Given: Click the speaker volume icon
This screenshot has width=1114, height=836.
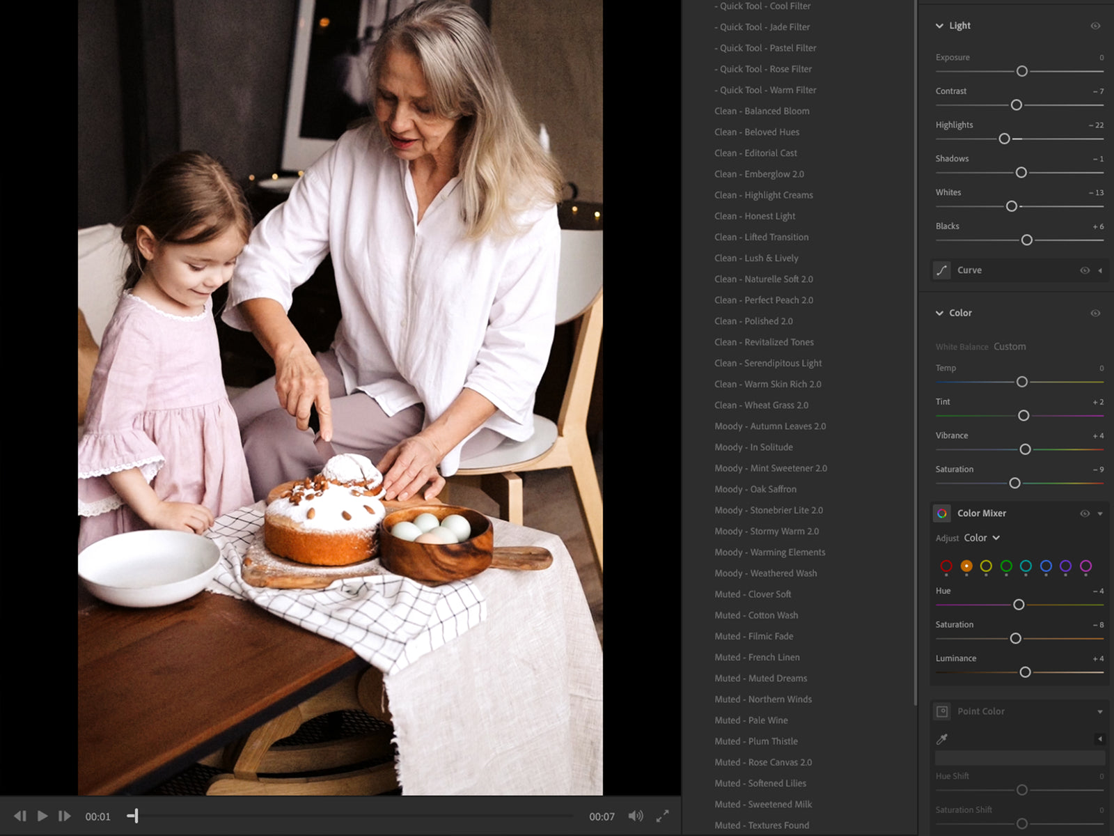Looking at the screenshot, I should (x=636, y=816).
